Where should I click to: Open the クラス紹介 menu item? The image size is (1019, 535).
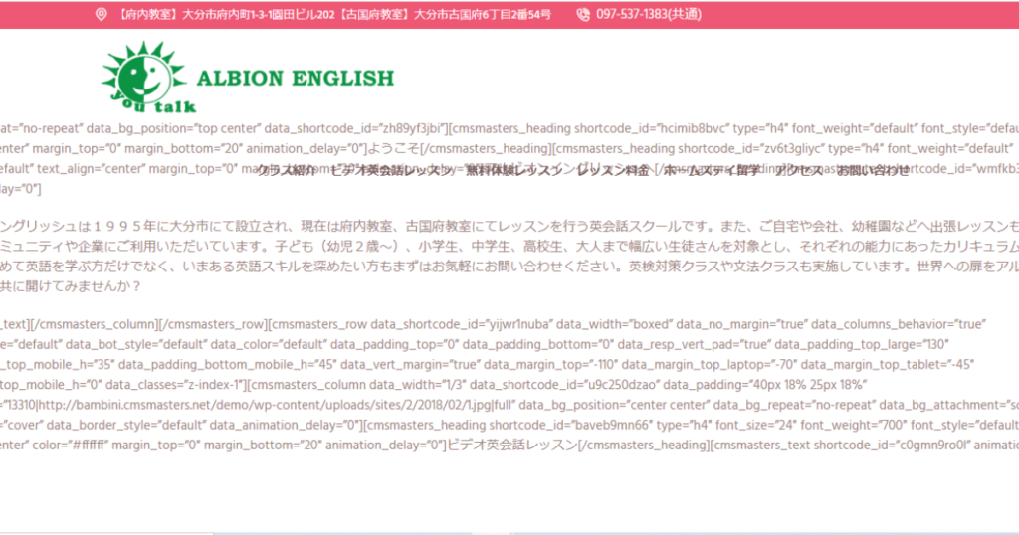coord(287,170)
